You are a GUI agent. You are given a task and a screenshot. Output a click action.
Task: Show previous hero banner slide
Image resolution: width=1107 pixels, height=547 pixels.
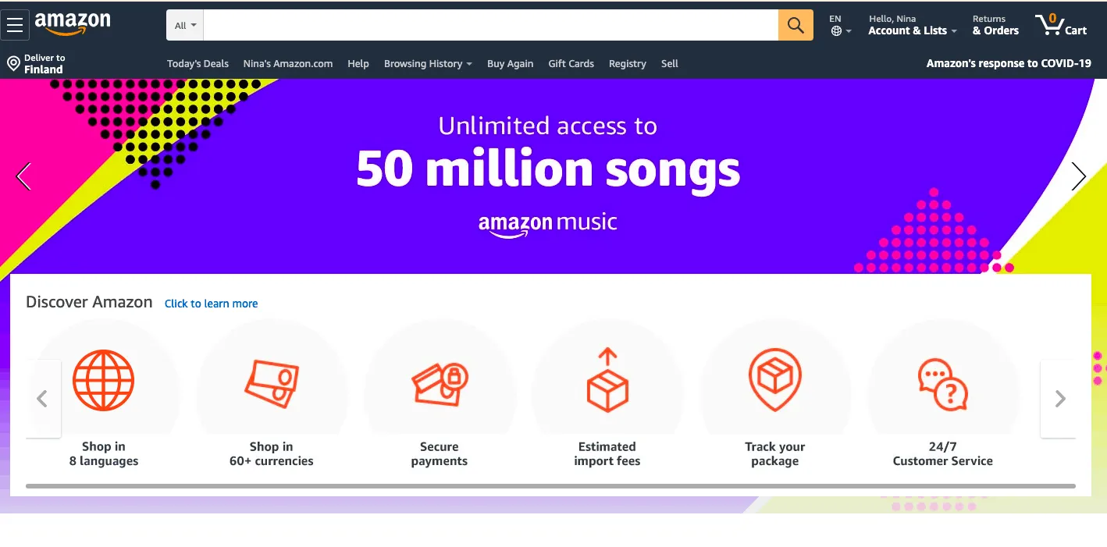(23, 176)
